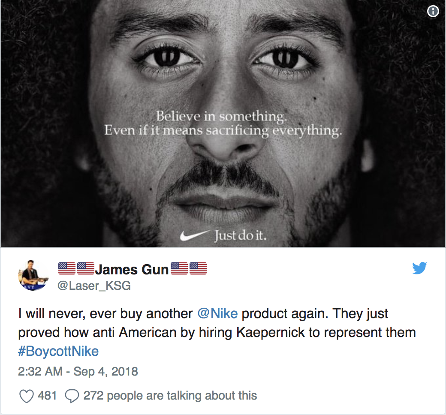Click the 'Just do it.' slogan text
The image size is (446, 415).
(241, 235)
